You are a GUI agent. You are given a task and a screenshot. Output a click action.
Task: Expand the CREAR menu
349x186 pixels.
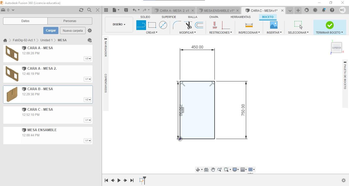click(152, 33)
